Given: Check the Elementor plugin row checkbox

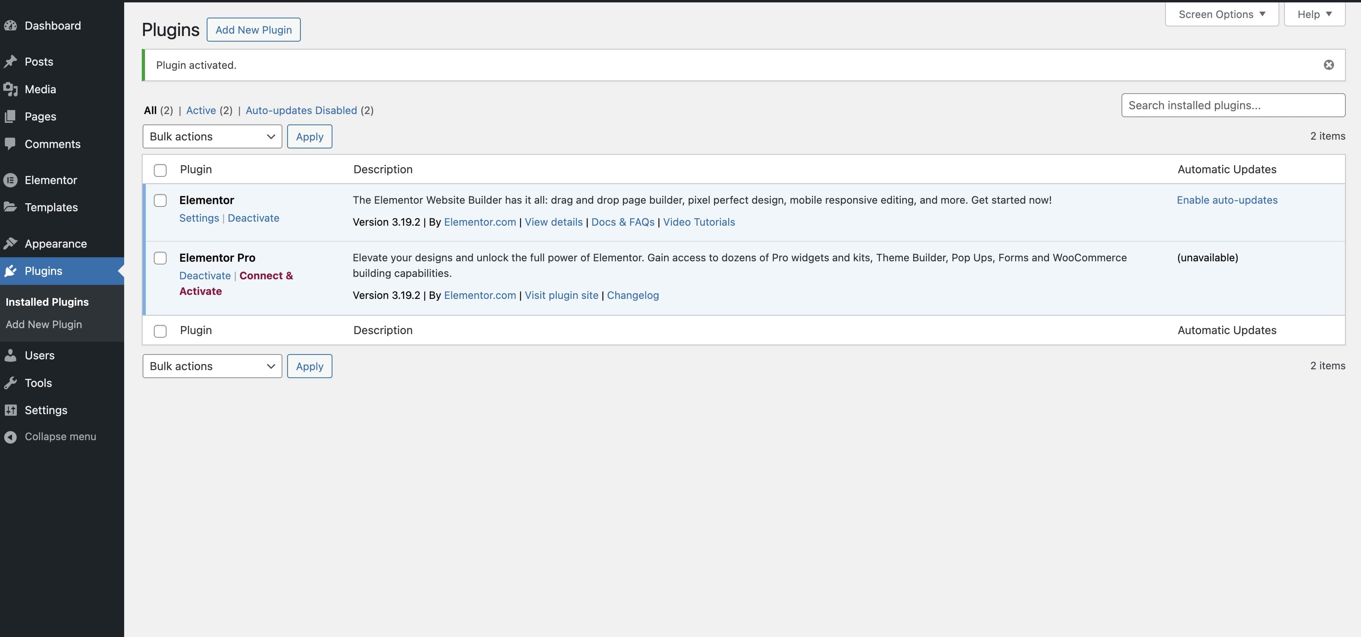Looking at the screenshot, I should pyautogui.click(x=160, y=200).
